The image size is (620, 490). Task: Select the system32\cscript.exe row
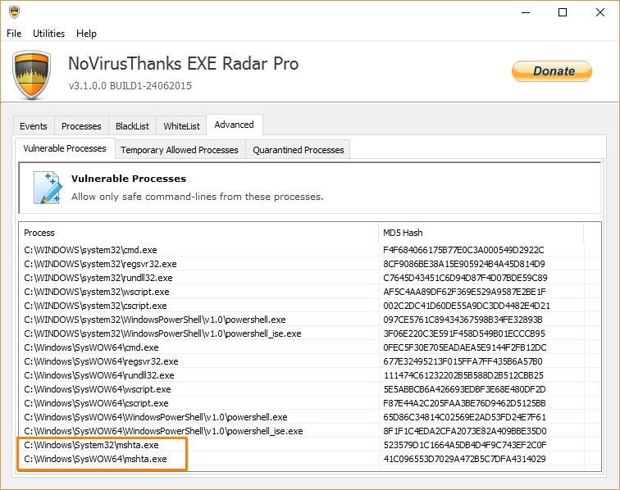tap(310, 306)
